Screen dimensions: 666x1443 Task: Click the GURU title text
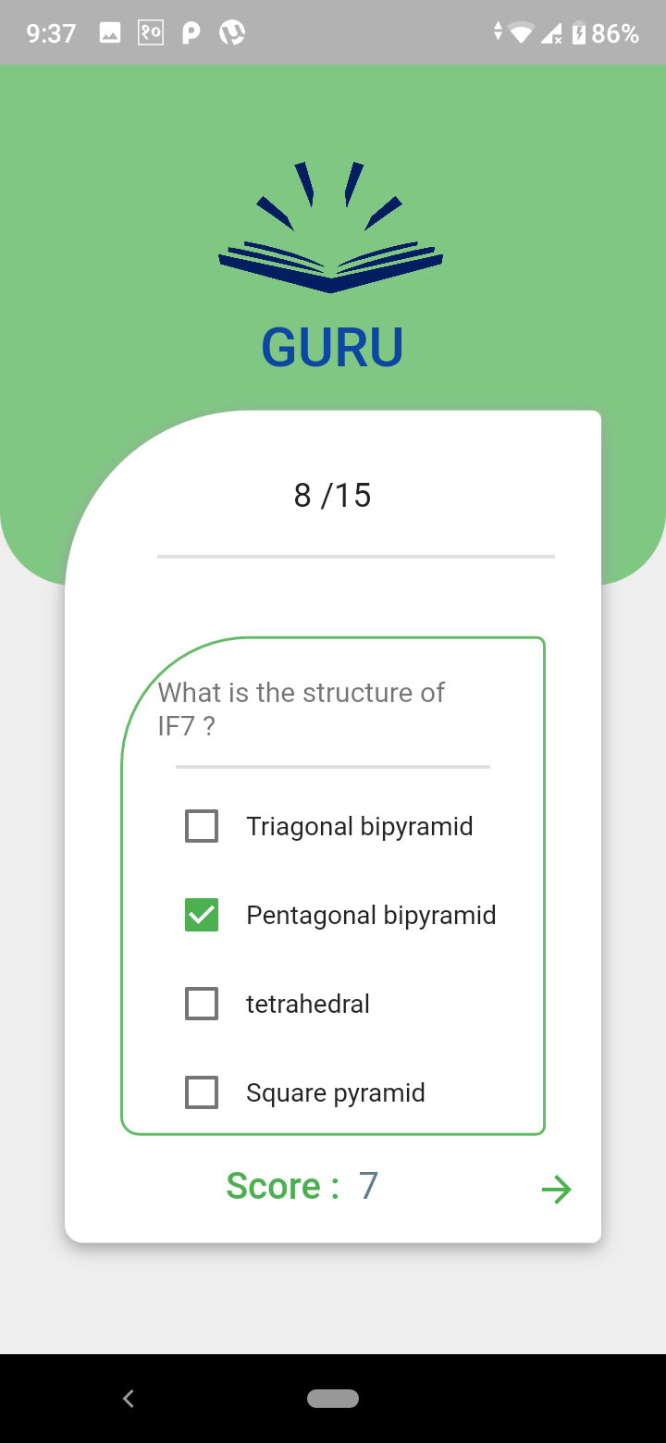(x=331, y=346)
